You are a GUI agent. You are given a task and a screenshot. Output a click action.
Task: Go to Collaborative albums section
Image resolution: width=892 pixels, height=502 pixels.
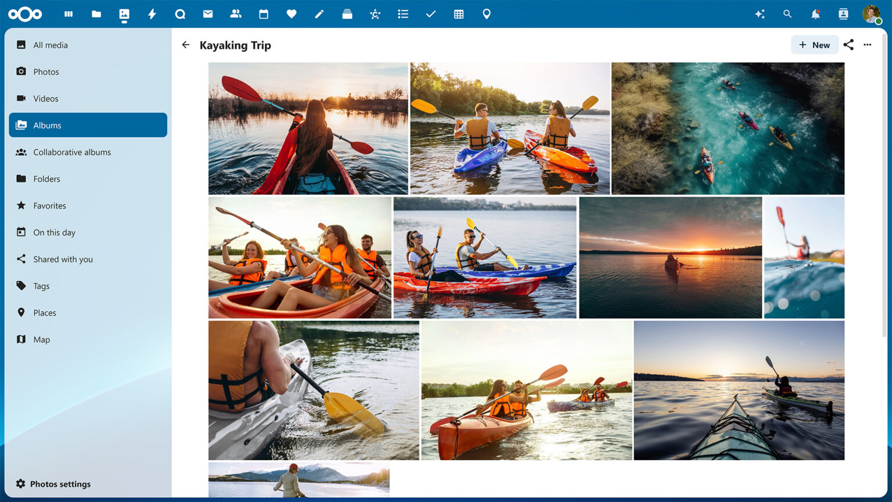point(72,152)
